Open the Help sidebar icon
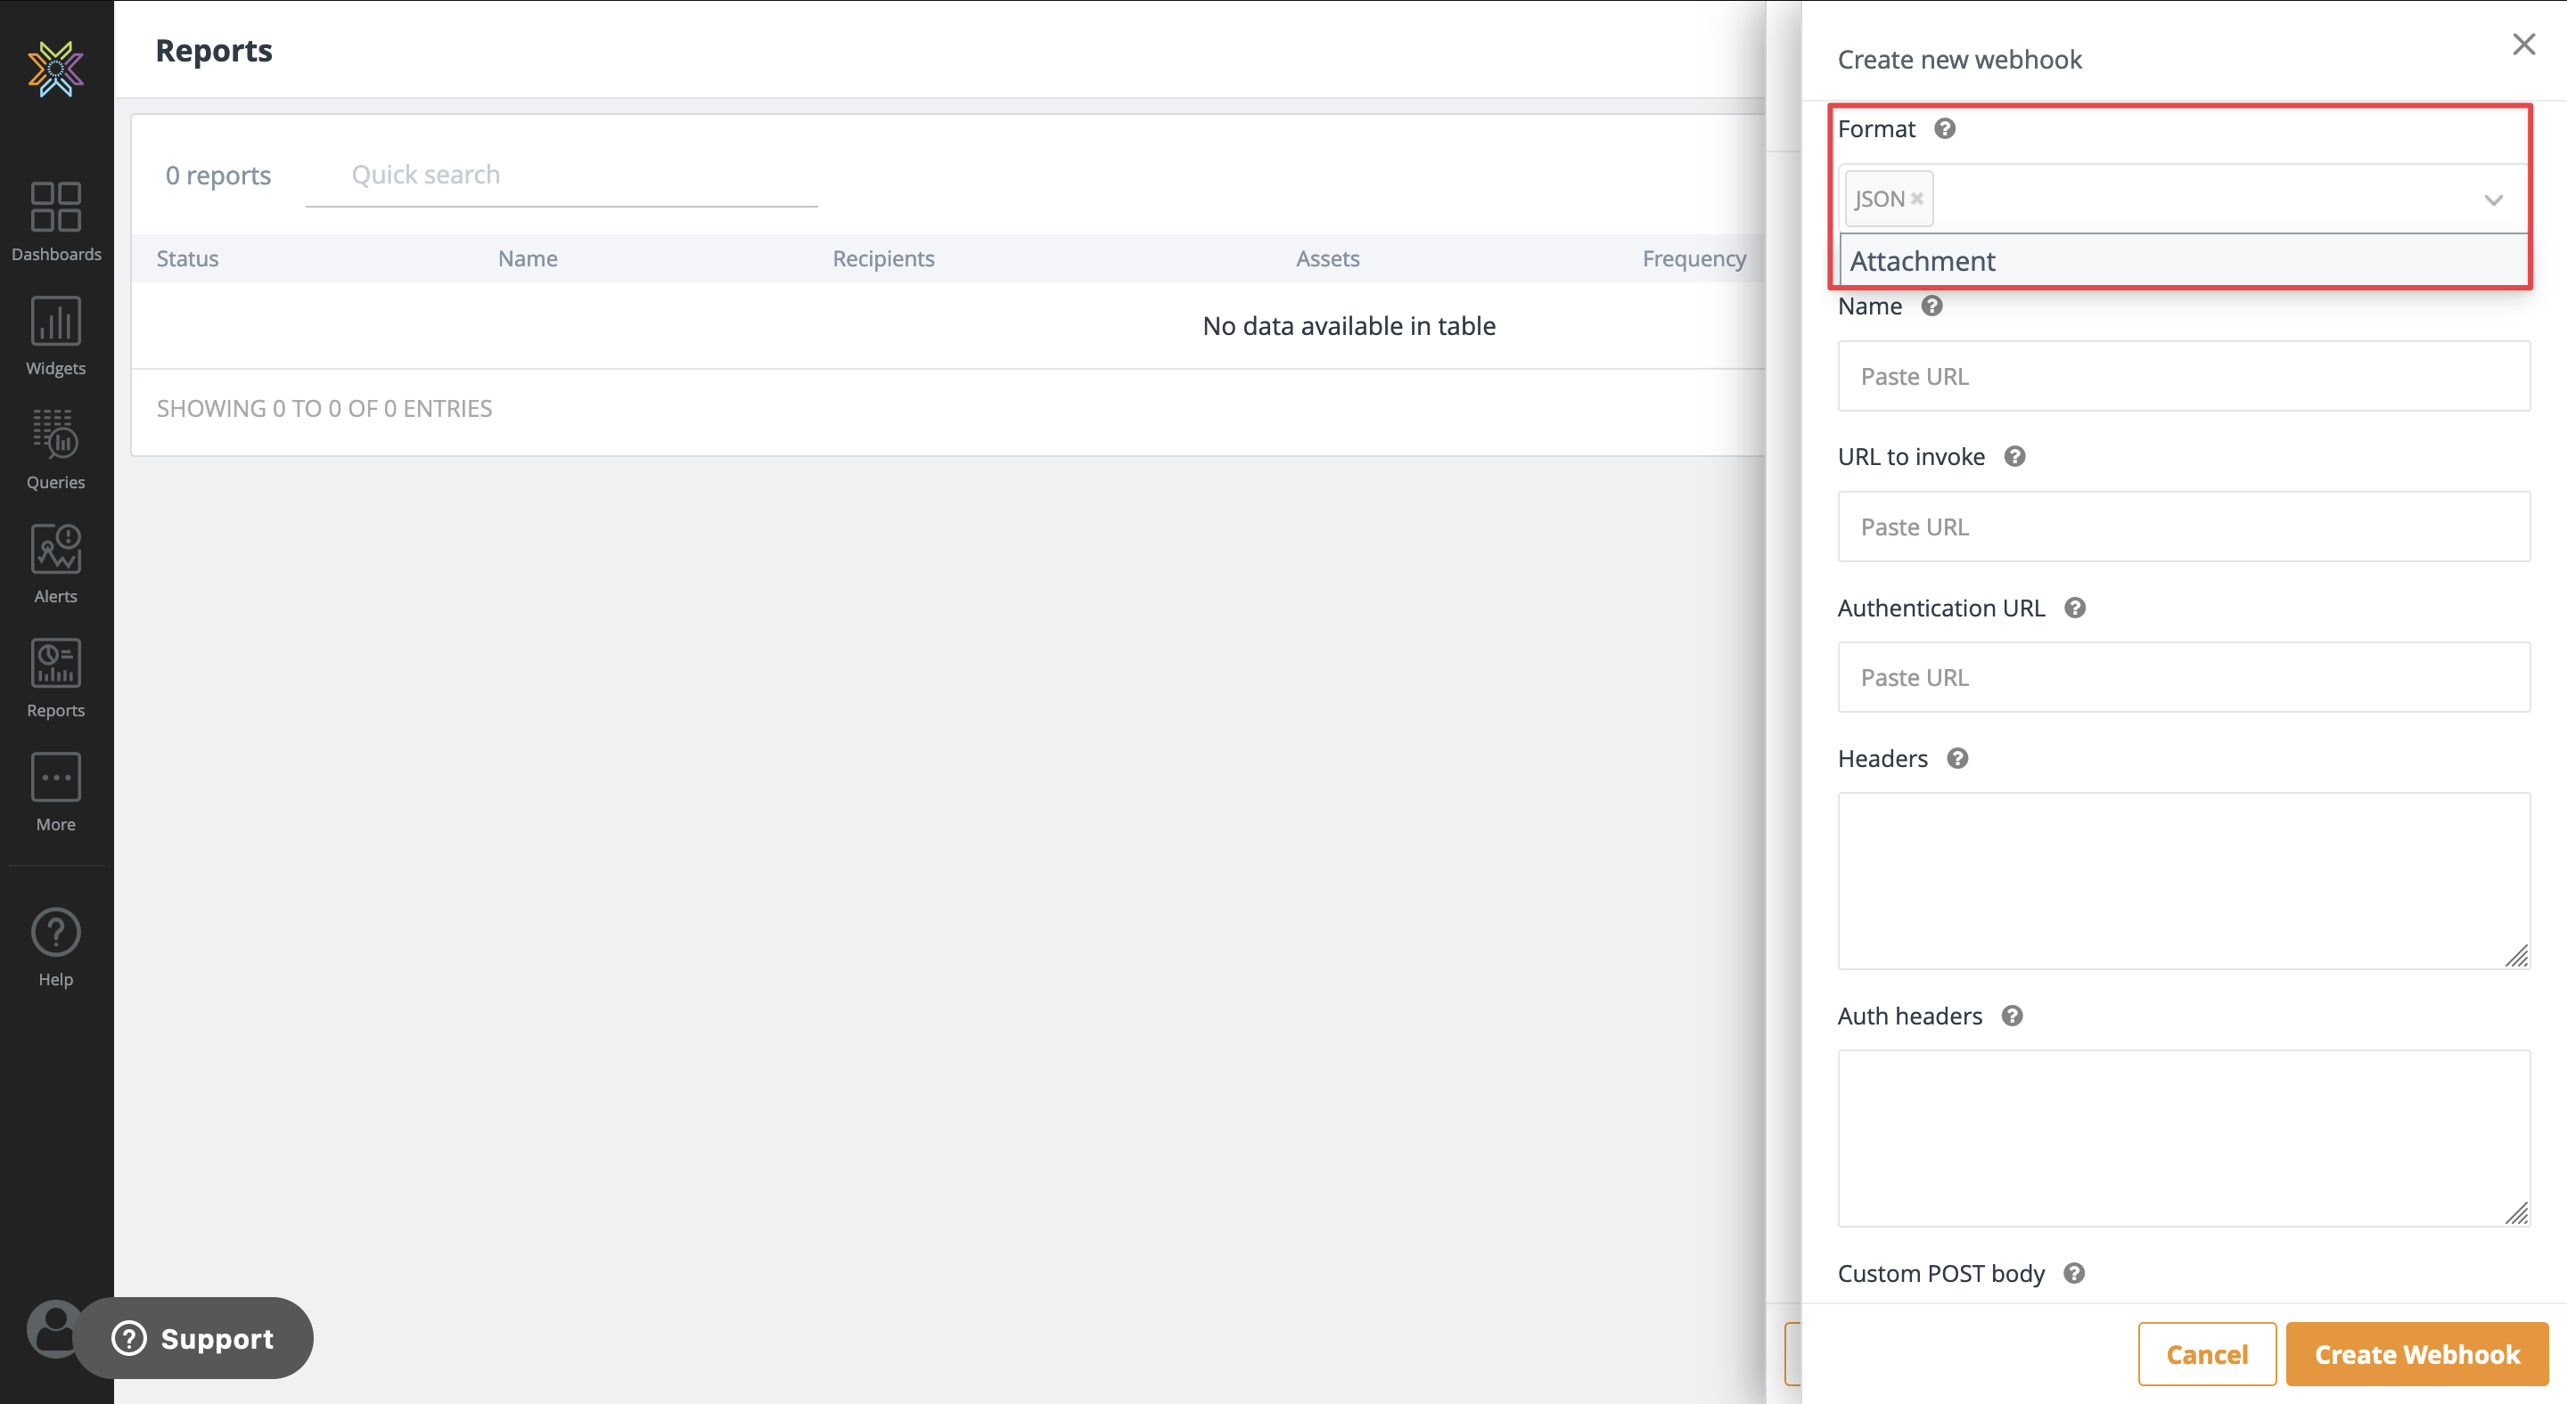This screenshot has height=1404, width=2567. tap(56, 933)
